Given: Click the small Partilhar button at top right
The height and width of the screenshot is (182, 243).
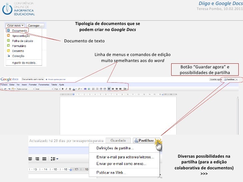Looking at the screenshot, I should pyautogui.click(x=229, y=79).
